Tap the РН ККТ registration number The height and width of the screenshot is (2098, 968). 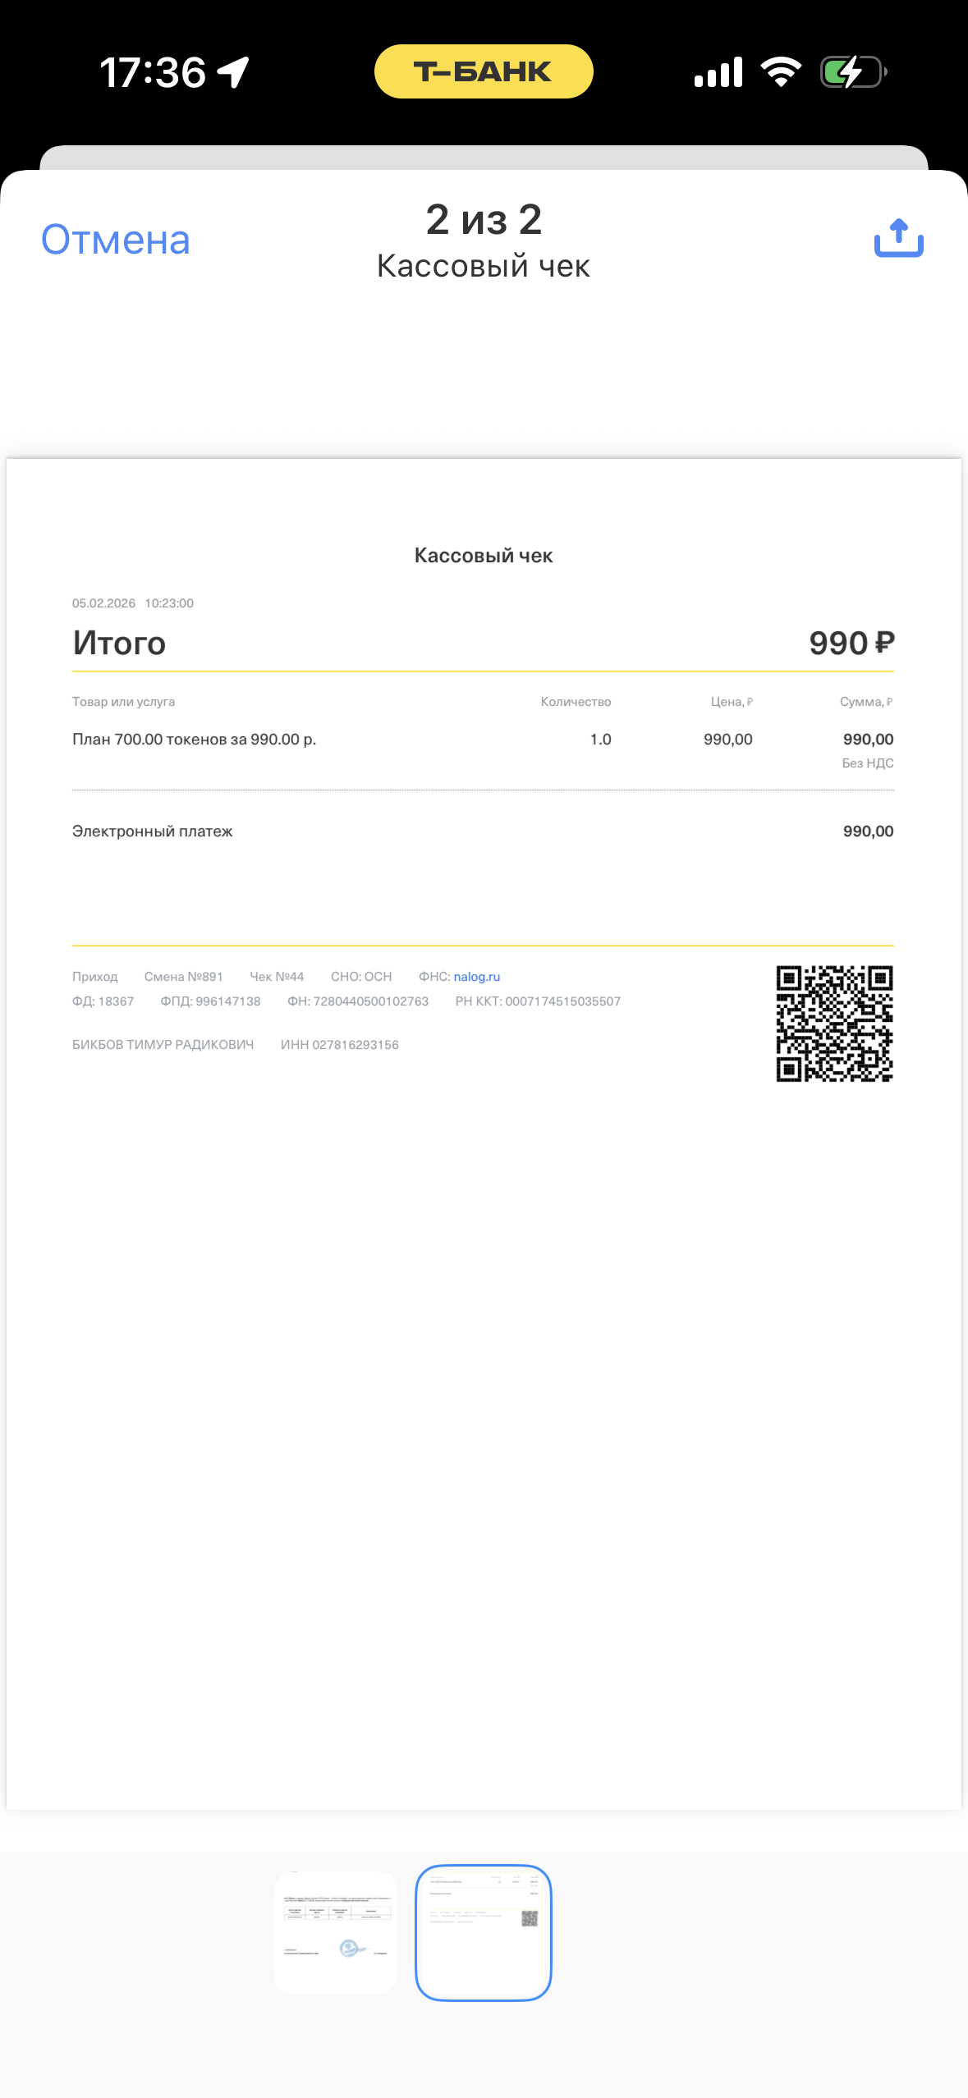(x=538, y=1001)
